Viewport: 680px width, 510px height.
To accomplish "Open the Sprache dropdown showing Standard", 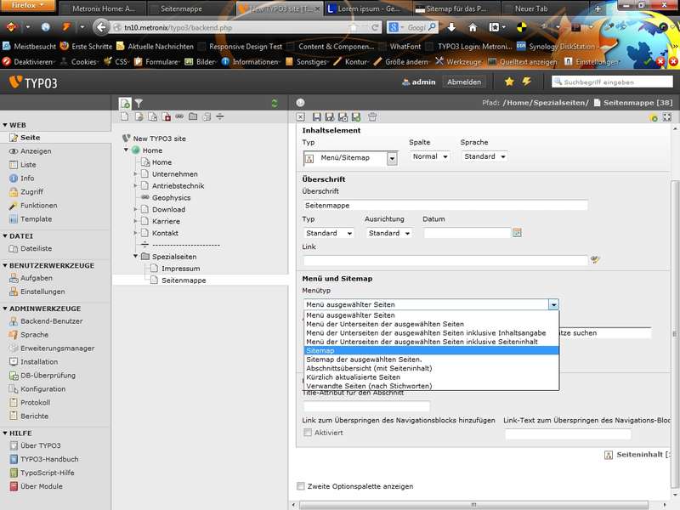I will pyautogui.click(x=484, y=157).
